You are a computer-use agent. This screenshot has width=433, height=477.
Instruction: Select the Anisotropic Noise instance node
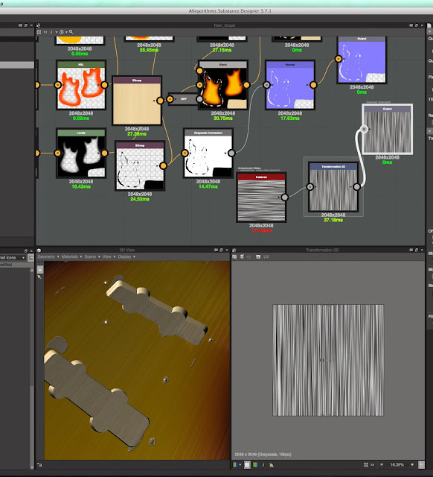[x=261, y=198]
